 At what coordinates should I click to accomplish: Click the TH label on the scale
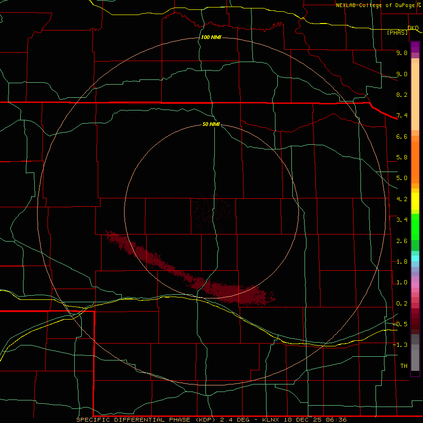(404, 366)
